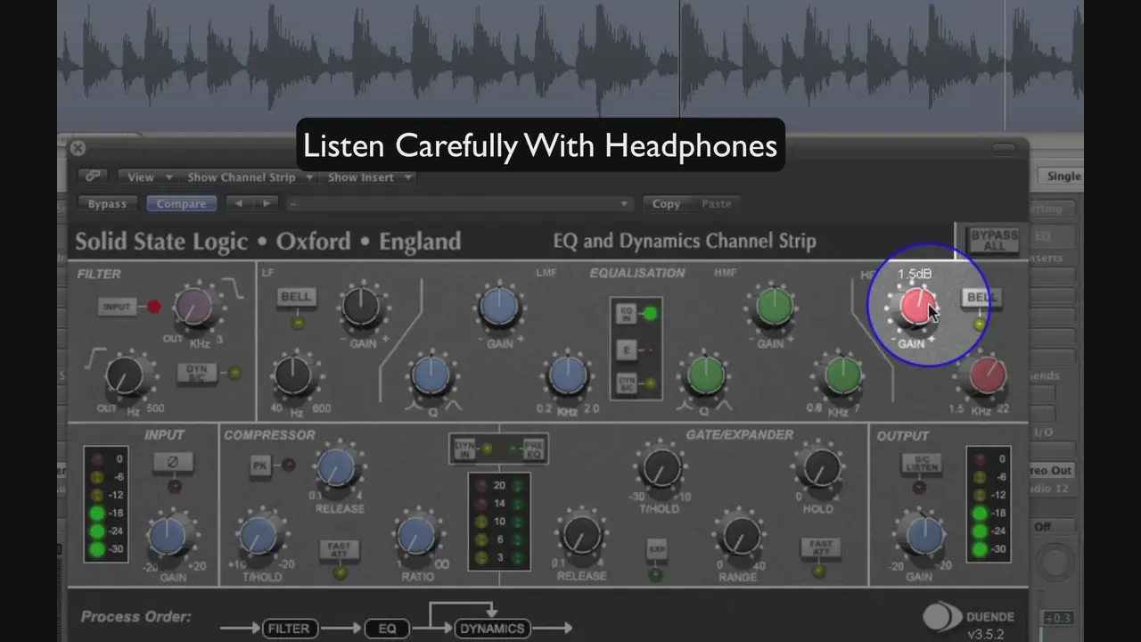
Task: Toggle the E series EQ button
Action: (x=627, y=350)
